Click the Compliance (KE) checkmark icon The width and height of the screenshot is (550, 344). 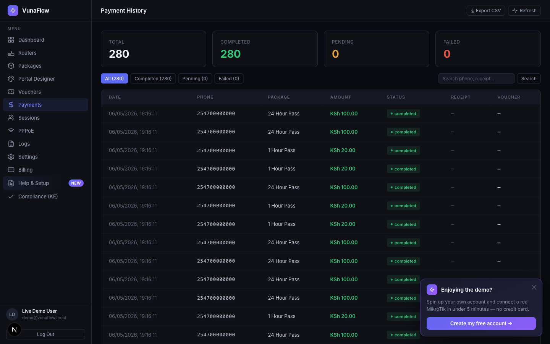coord(11,196)
